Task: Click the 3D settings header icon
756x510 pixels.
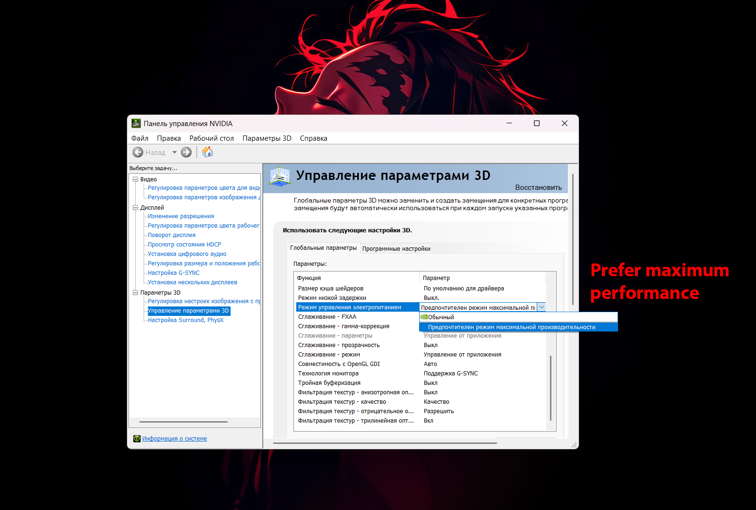Action: click(x=280, y=176)
